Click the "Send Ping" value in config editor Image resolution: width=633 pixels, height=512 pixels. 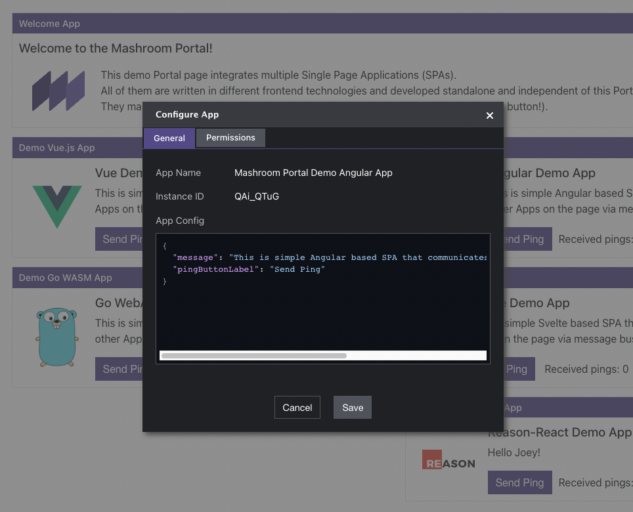[x=297, y=270]
